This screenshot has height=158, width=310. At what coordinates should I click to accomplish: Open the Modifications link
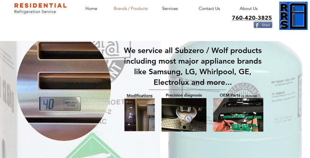tap(139, 96)
